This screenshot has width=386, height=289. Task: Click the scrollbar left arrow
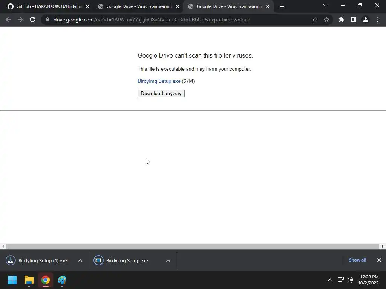[3, 246]
